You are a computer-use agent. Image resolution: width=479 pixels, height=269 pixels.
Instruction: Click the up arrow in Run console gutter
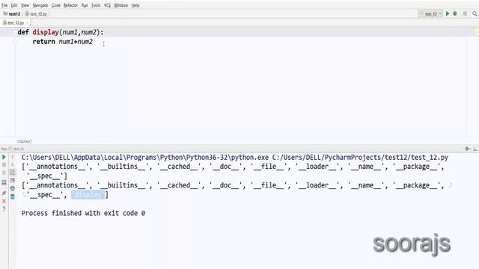click(13, 157)
